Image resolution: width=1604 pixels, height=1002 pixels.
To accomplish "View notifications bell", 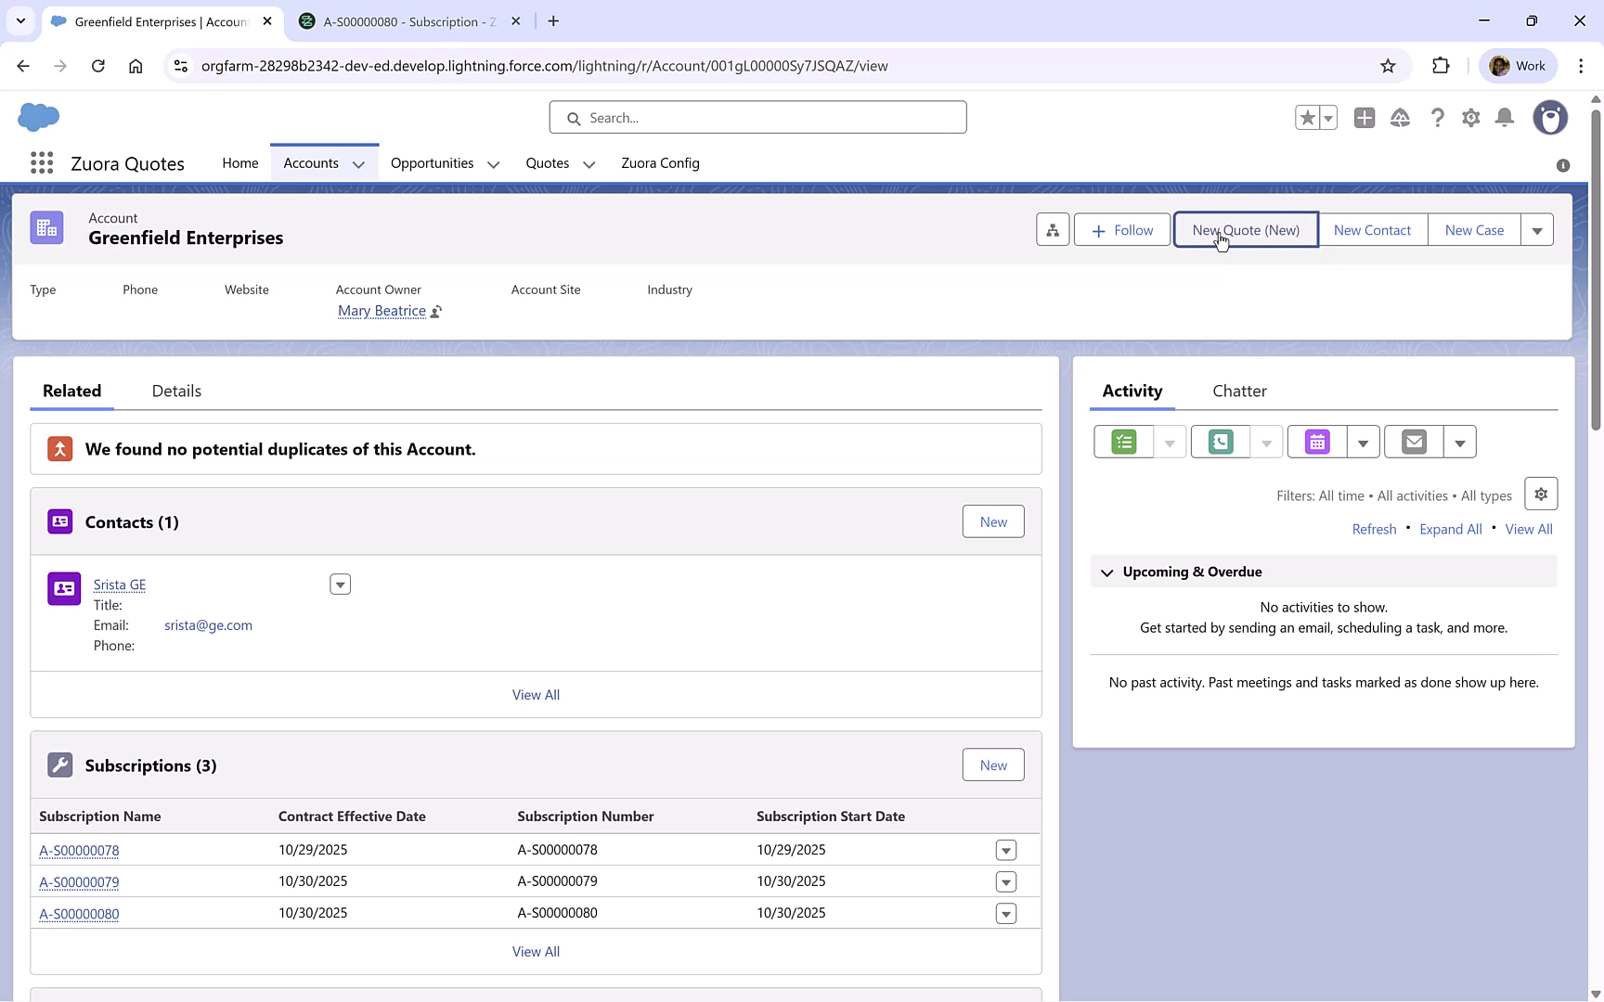I will 1505,118.
